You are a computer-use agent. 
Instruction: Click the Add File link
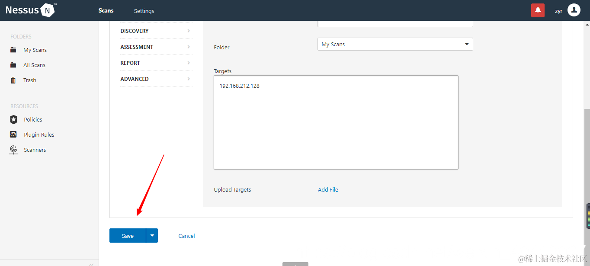328,189
